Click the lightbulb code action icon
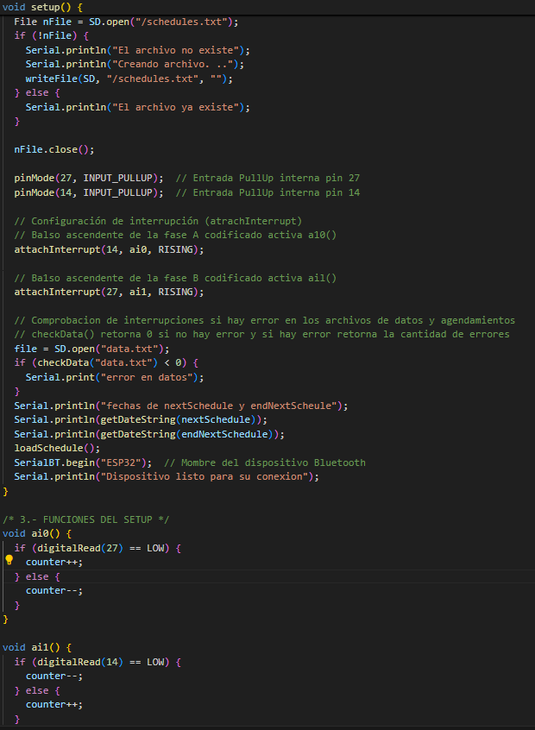The image size is (535, 730). (9, 560)
